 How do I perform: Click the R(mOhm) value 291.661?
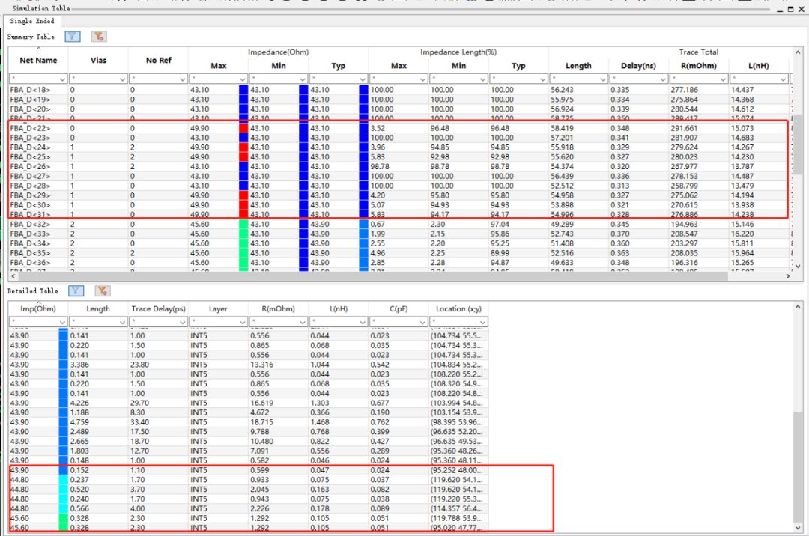(684, 128)
